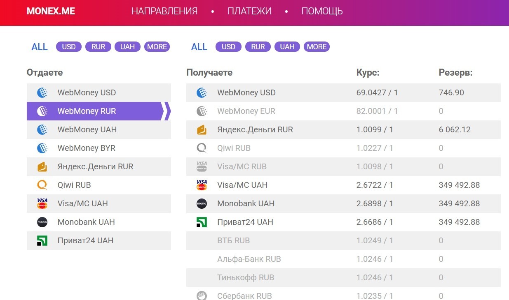Click the Яндекс.Деньги wallet icon in Получаете list

tap(202, 129)
